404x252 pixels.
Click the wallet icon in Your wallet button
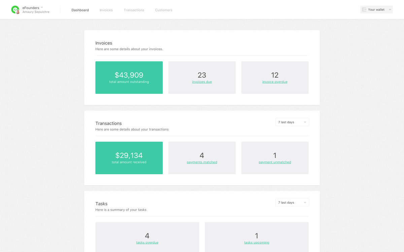364,10
